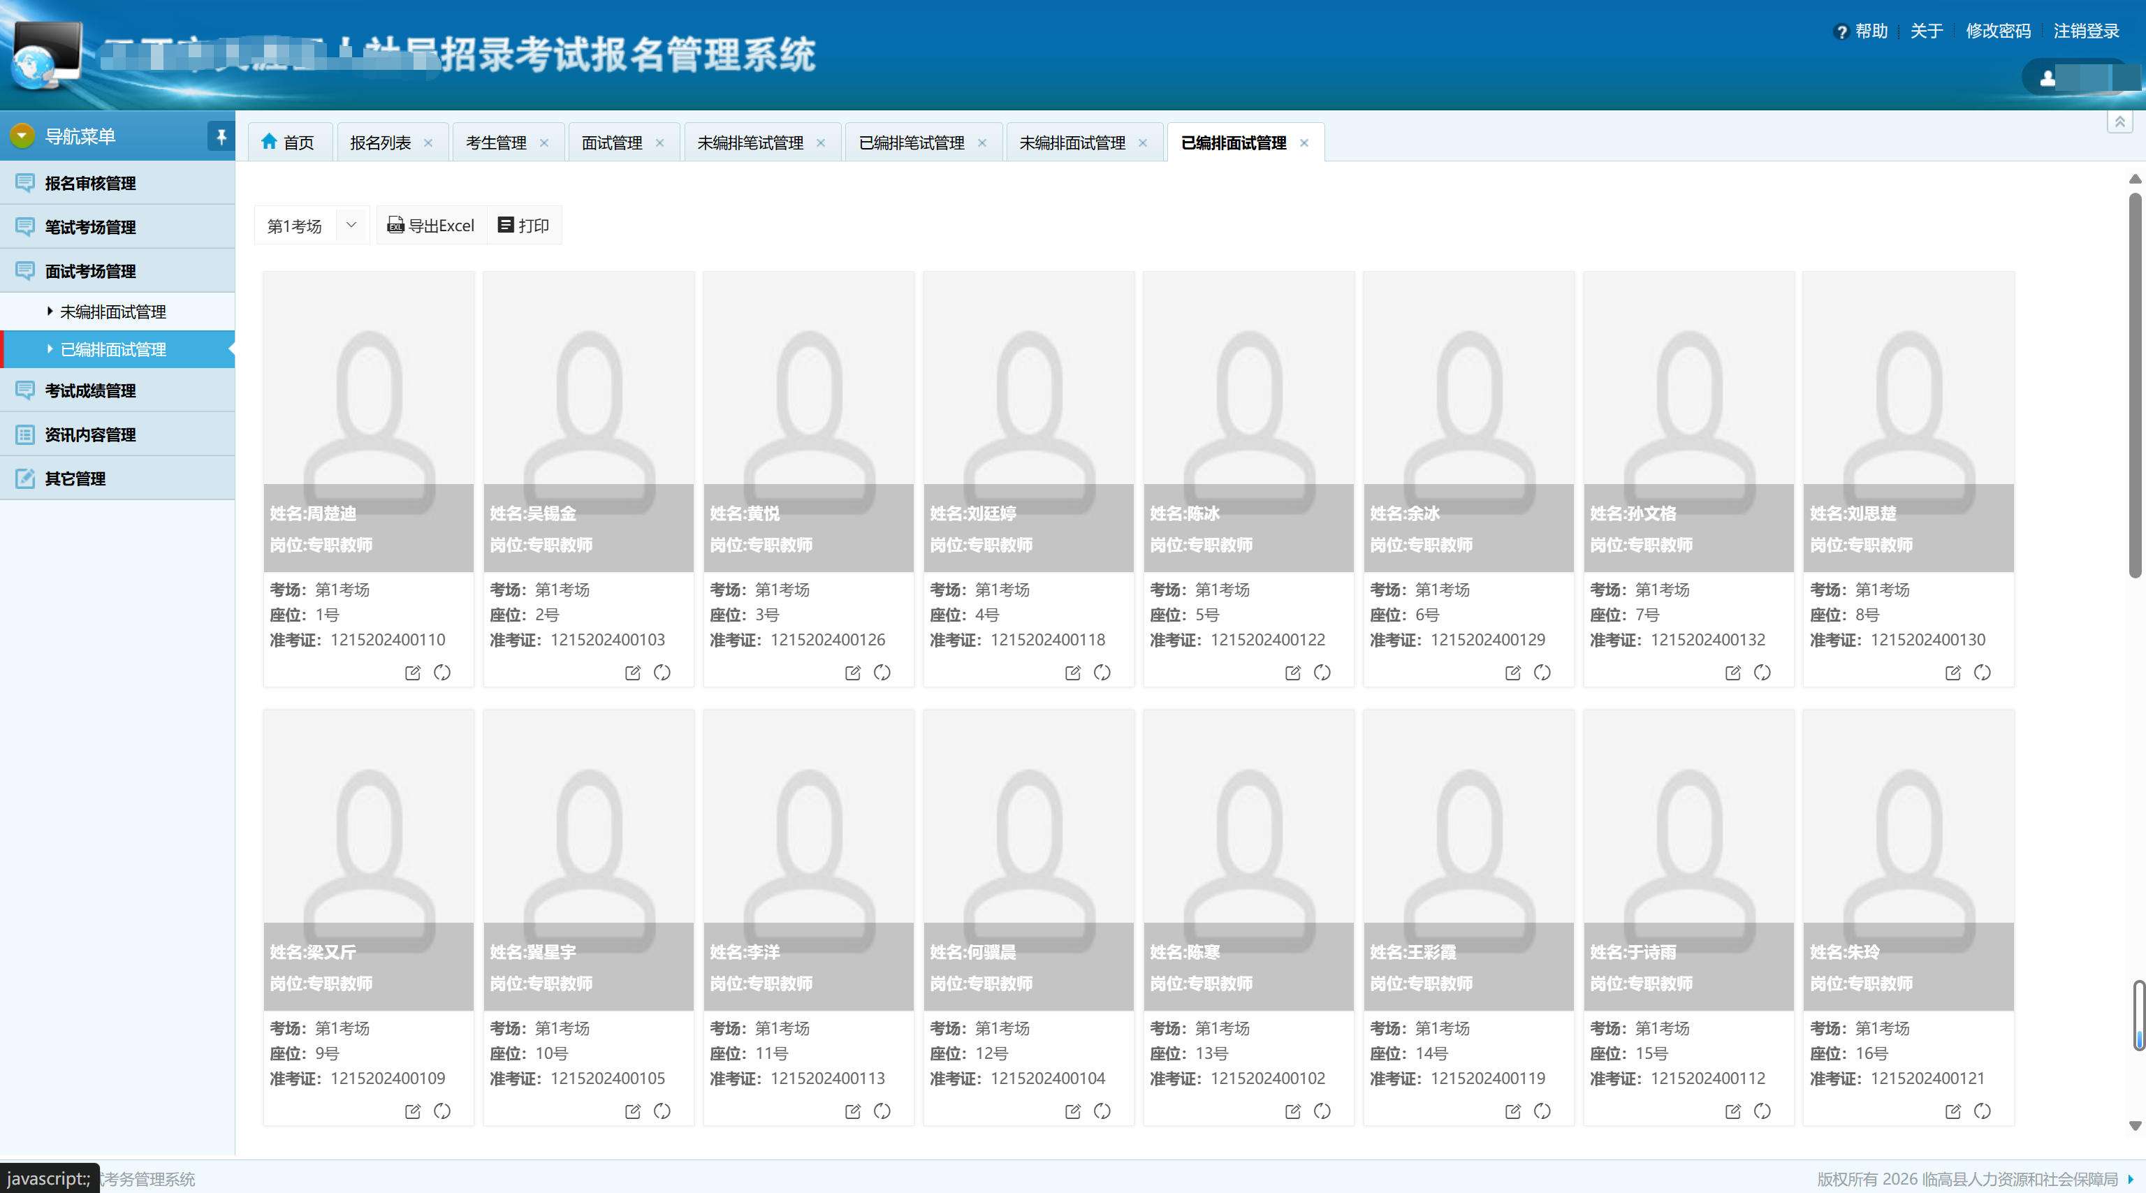2146x1193 pixels.
Task: Refresh icon on 翼星宇's card
Action: point(662,1111)
